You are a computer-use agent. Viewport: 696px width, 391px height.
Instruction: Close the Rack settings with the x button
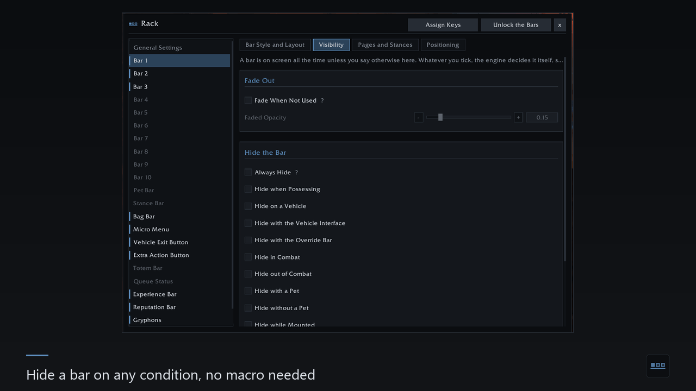[560, 25]
